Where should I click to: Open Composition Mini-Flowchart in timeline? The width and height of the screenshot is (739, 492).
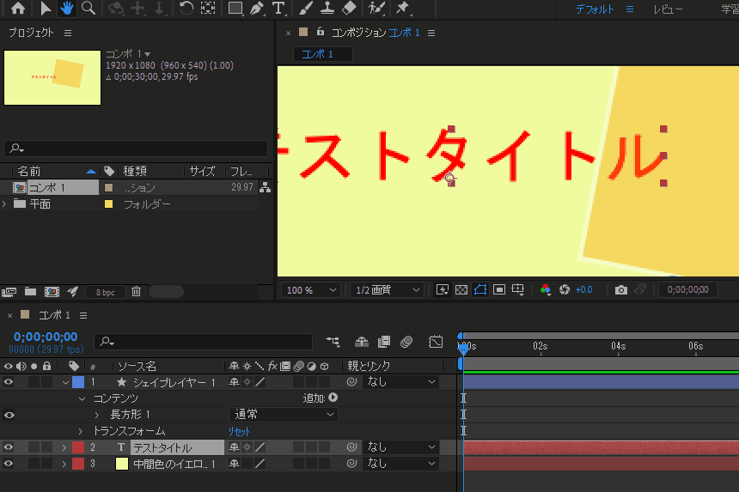click(333, 342)
